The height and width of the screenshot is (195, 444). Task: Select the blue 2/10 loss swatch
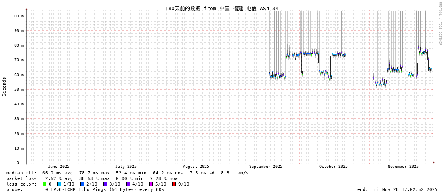click(x=82, y=184)
